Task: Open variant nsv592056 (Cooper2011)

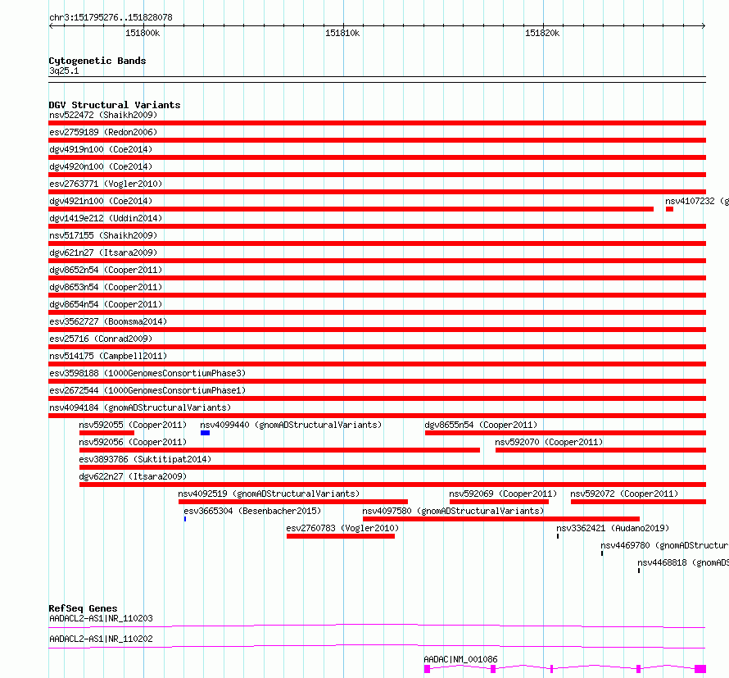Action: coord(279,450)
